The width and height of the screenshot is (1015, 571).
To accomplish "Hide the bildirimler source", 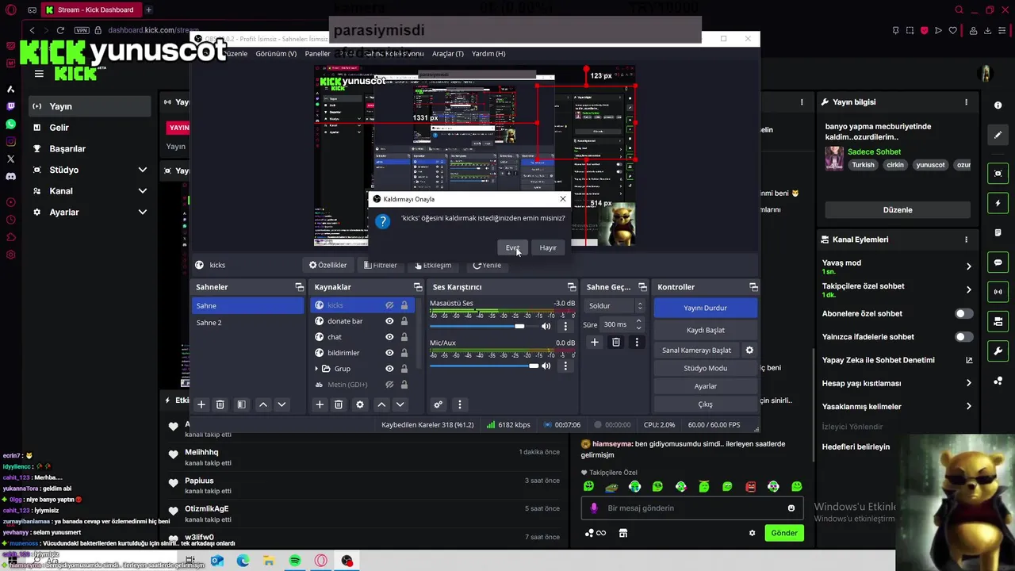I will [389, 353].
